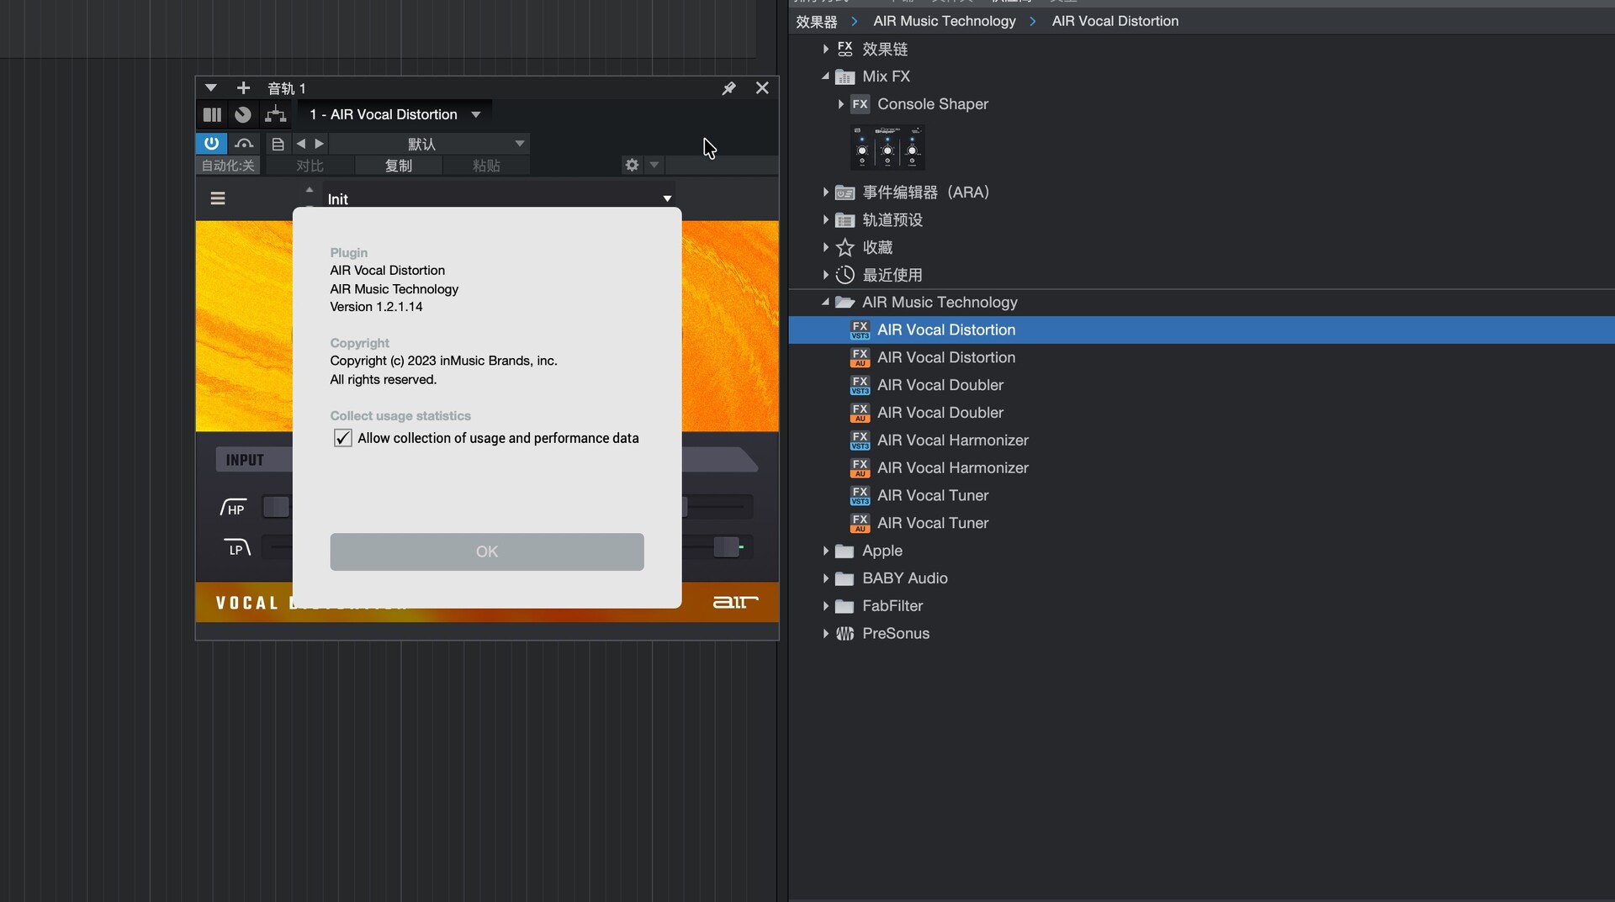The width and height of the screenshot is (1615, 902).
Task: Click the pin plugin window icon
Action: click(728, 88)
